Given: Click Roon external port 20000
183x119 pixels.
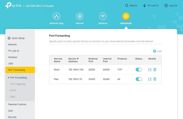Looking at the screenshot, I should 92,70.
